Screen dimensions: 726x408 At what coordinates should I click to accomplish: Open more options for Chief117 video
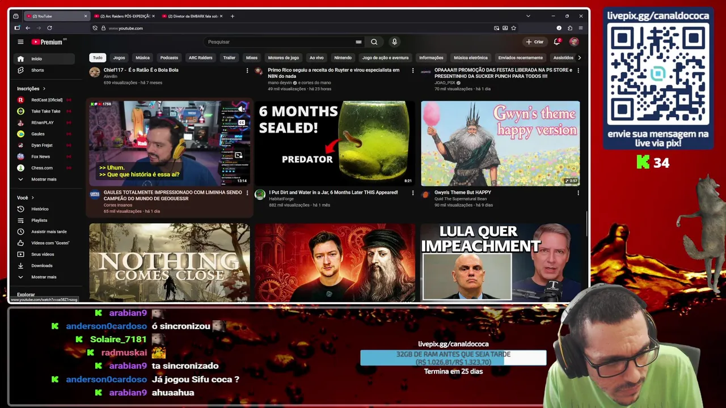[247, 70]
